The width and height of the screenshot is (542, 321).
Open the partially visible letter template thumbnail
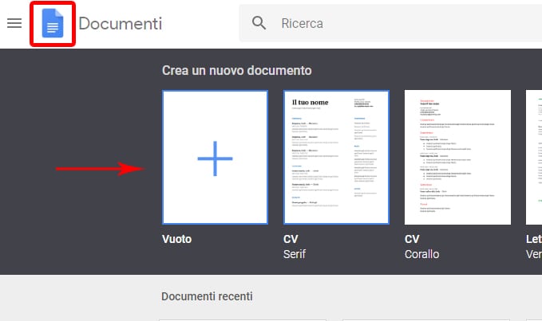533,157
